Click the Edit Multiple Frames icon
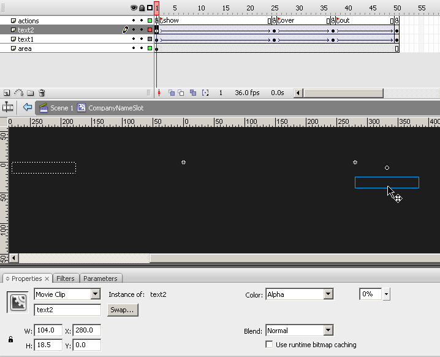This screenshot has width=440, height=357. (193, 93)
